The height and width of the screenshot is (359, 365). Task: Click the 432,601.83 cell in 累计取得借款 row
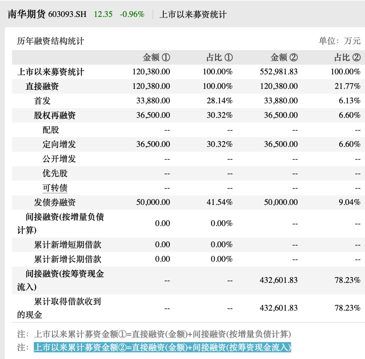click(x=278, y=308)
